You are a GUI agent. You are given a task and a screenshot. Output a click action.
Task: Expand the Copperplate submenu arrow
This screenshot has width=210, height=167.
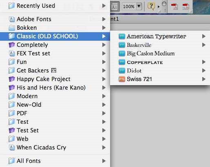click(x=203, y=62)
